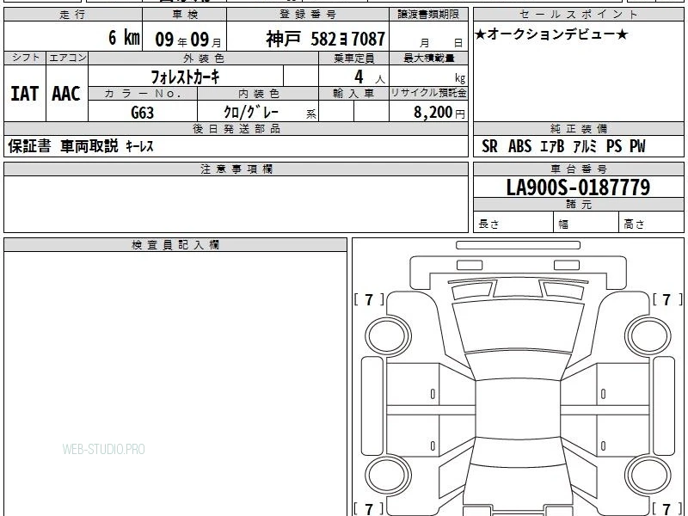Click the blank 月 日 deadline field
Viewport: 688px width, 516px height.
(428, 36)
